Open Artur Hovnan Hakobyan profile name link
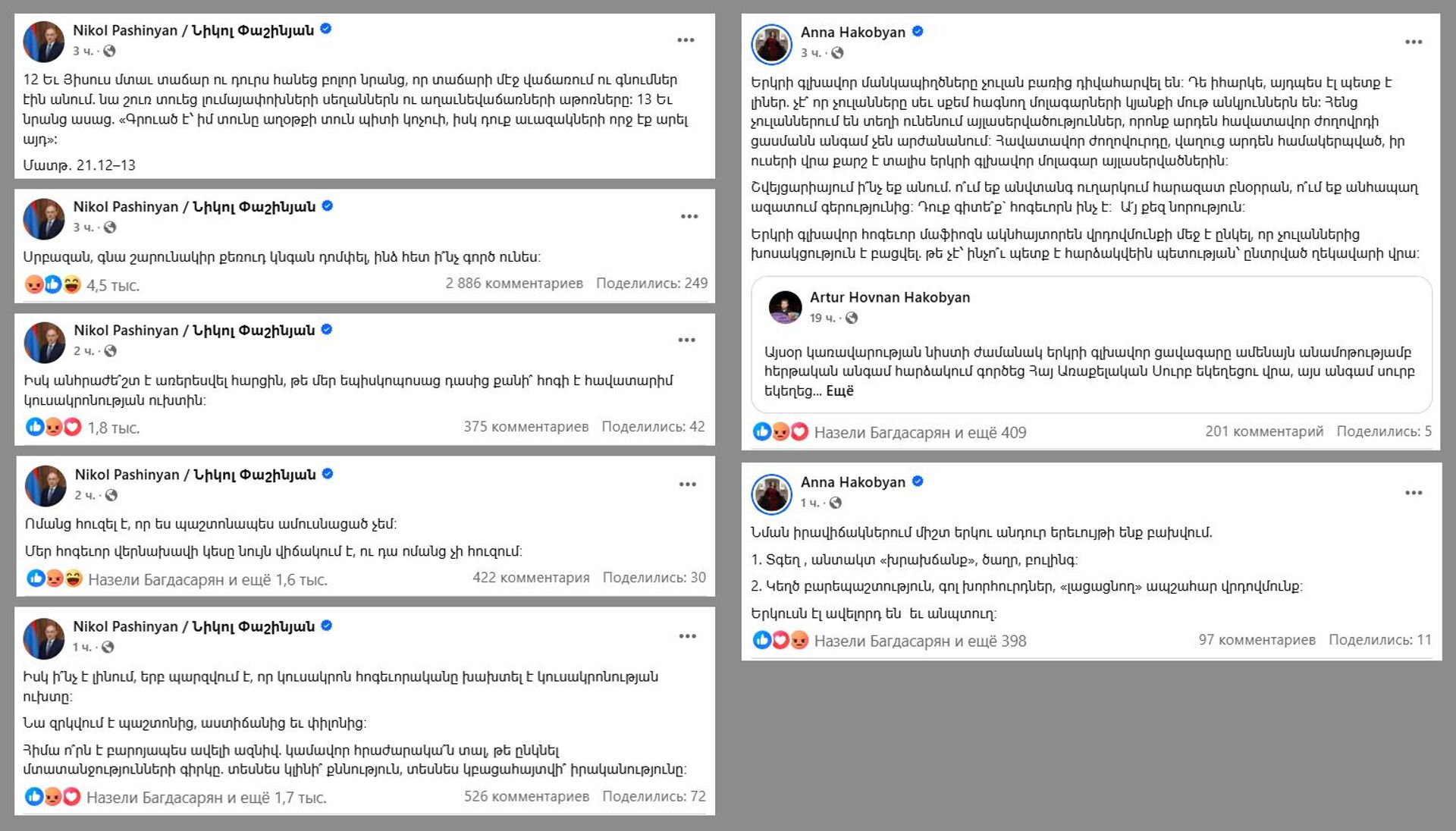 pos(890,297)
